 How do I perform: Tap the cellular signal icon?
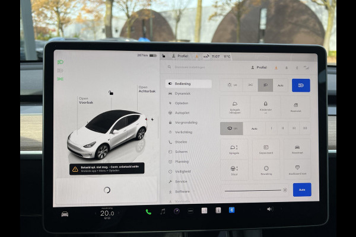307,68
